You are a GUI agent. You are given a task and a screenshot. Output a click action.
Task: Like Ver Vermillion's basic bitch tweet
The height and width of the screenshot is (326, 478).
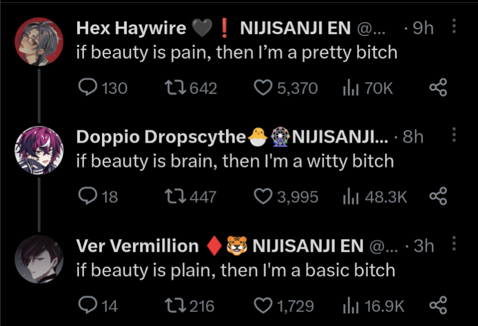click(x=264, y=306)
